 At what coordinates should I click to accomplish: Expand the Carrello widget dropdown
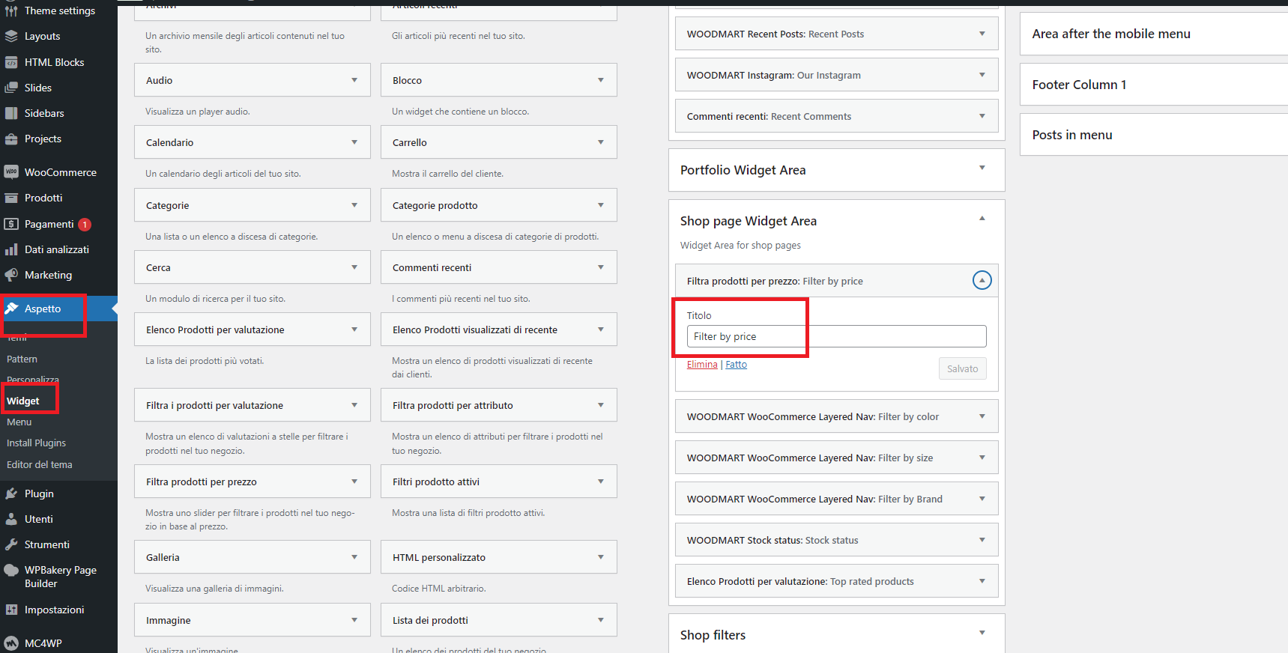click(x=601, y=142)
